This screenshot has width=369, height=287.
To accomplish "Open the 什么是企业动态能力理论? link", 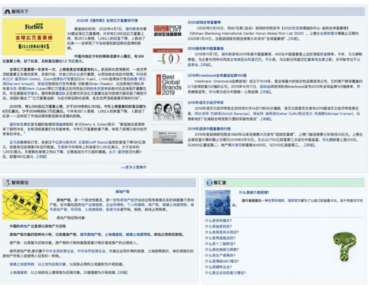I will [x=225, y=273].
